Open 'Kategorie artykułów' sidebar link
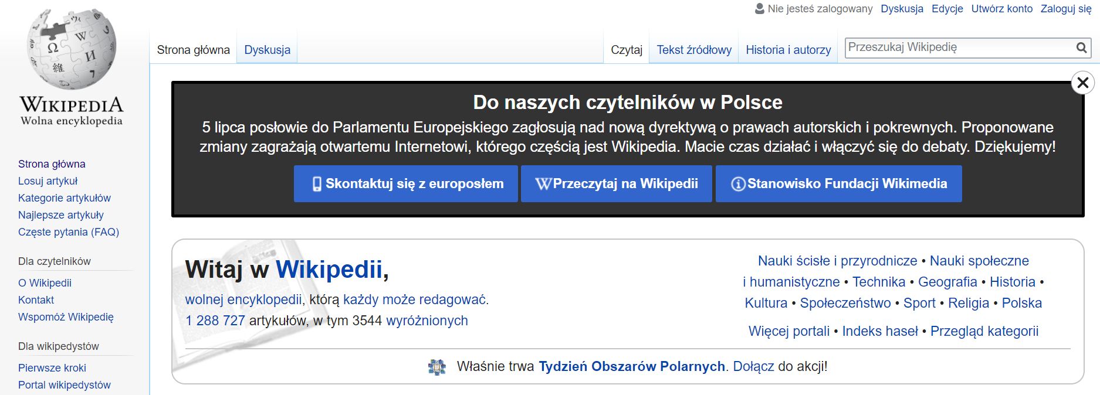1100x395 pixels. (x=65, y=198)
